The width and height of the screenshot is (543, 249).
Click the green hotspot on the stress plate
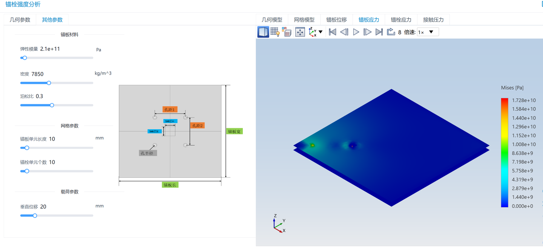click(313, 145)
